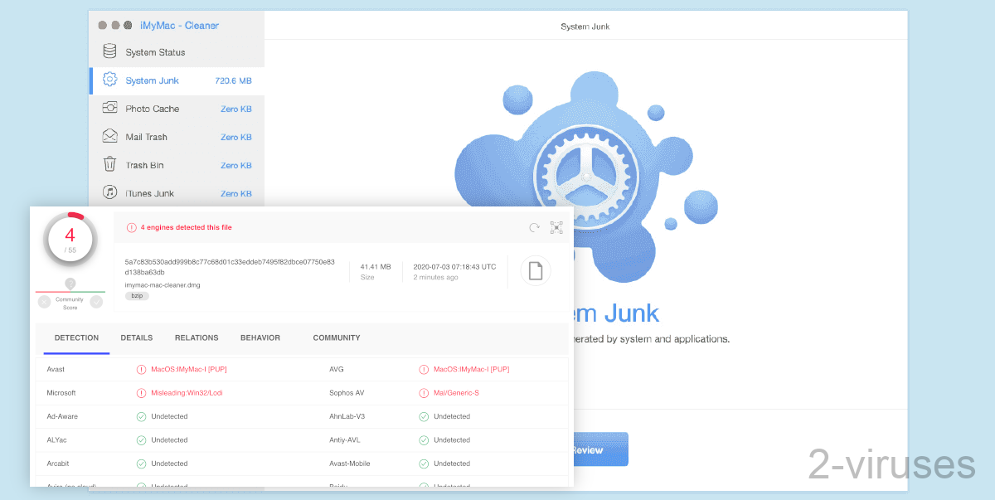995x500 pixels.
Task: Switch to the DETECTION tab
Action: pos(76,337)
